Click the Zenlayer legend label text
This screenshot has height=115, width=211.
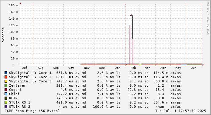[18, 85]
